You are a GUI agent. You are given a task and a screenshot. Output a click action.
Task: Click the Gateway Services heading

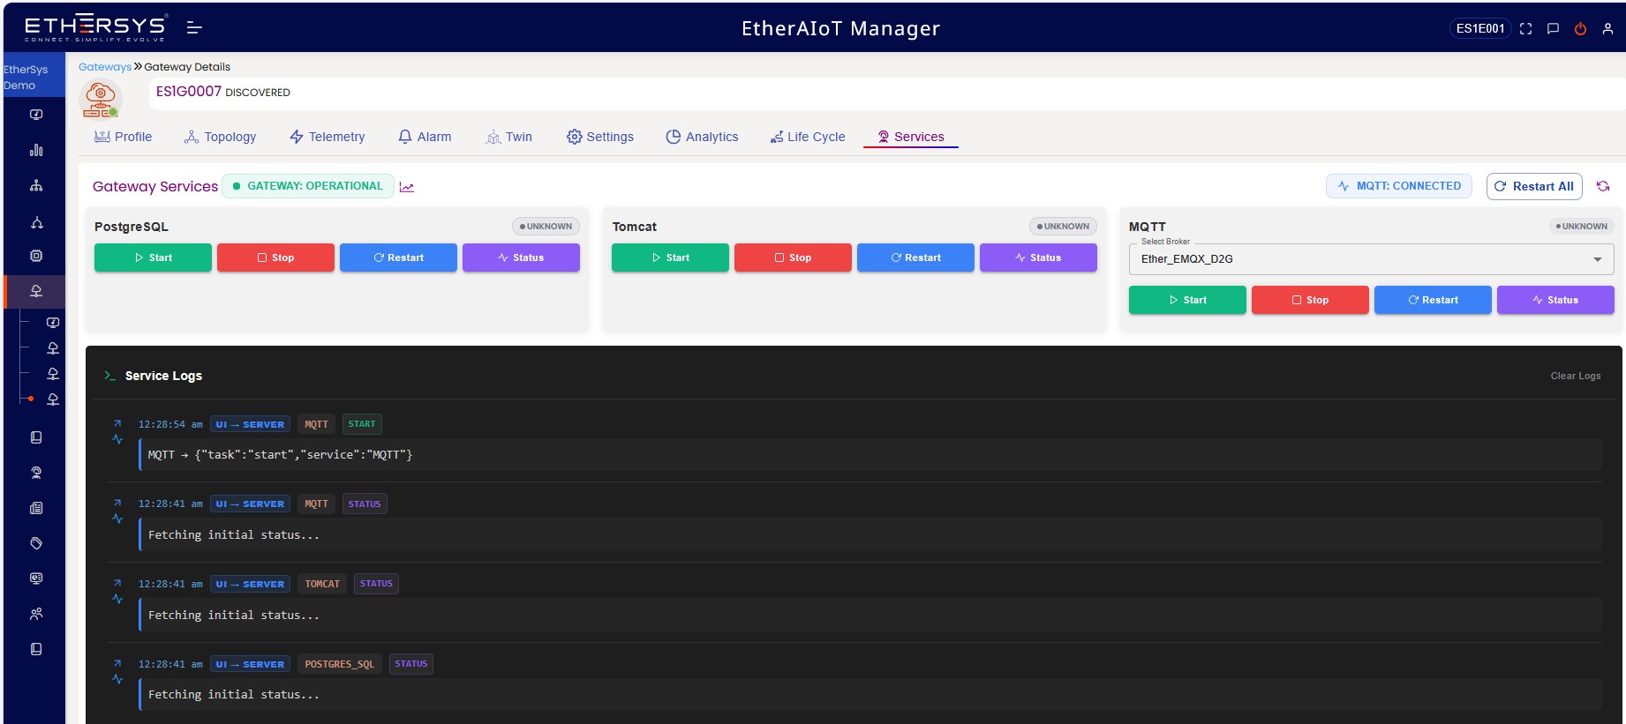click(155, 187)
